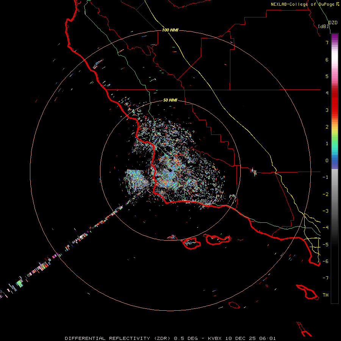Screen dimensions: 341x341
Task: Click the -4 dB label on the legend
Action: pos(325,228)
